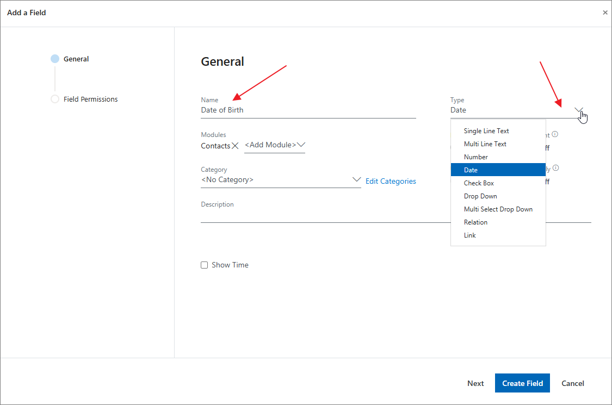This screenshot has width=612, height=405.
Task: Select the General step circle
Action: click(x=55, y=59)
